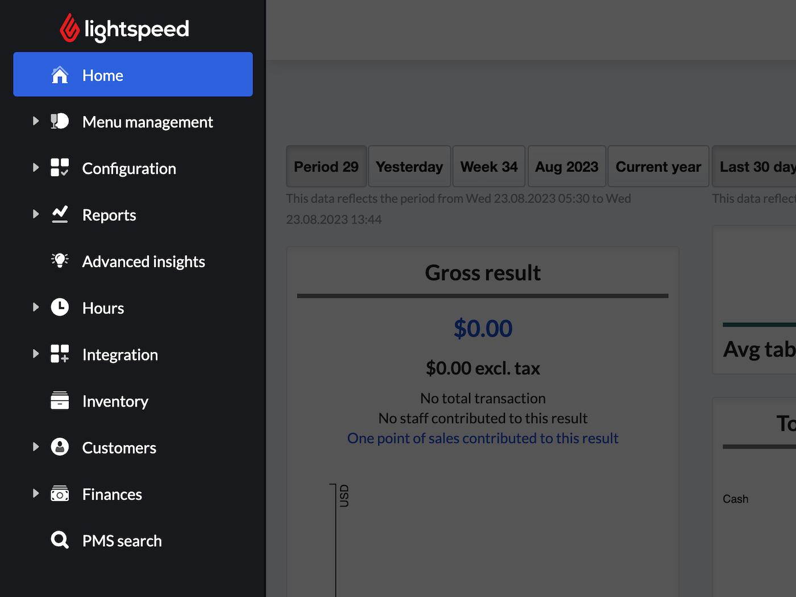Expand the Menu management submenu arrow
Screen dimensions: 796x597
click(36, 121)
